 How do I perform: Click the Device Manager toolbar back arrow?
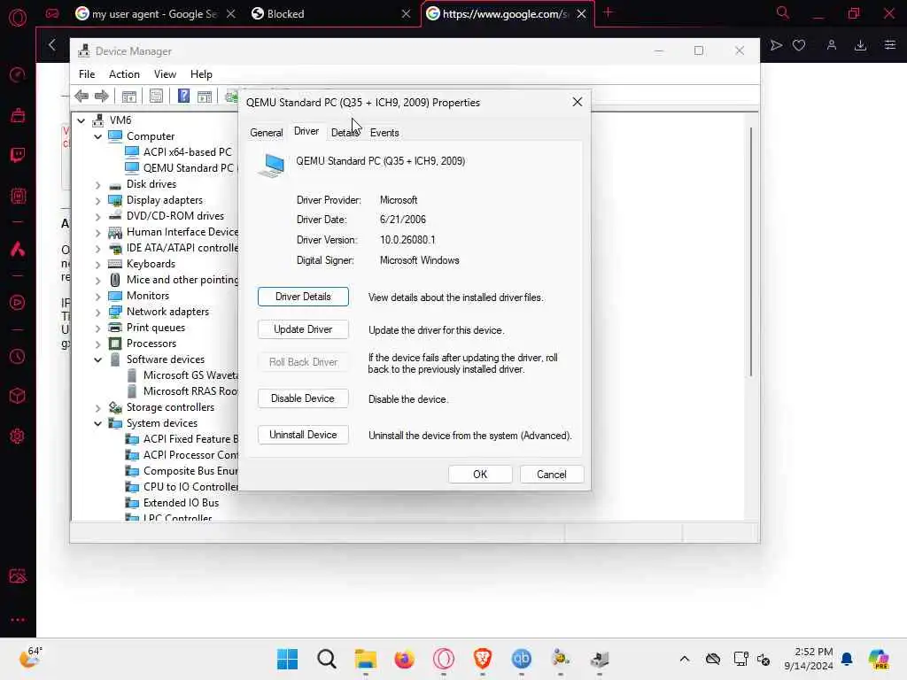point(81,96)
